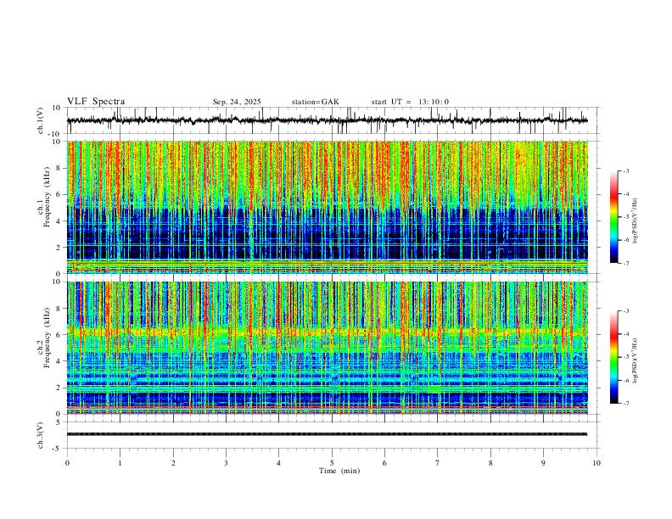Screen dimensions: 672x519
Task: Click the "station=GAK" header label
Action: (315, 102)
